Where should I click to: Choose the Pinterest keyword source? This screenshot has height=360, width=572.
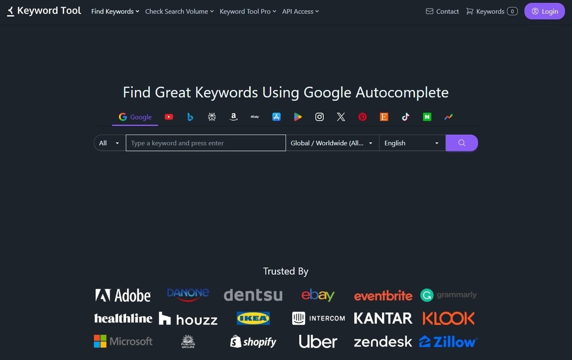tap(362, 117)
